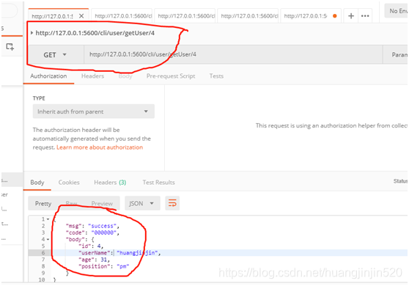This screenshot has height=286, width=409.
Task: Select the request Body tab
Action: click(125, 76)
